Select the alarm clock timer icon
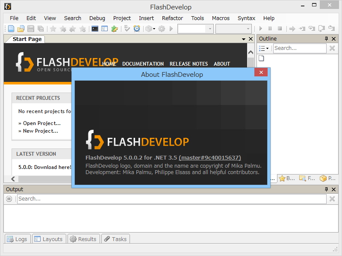Screen dimensions: 342x256 pos(137,29)
